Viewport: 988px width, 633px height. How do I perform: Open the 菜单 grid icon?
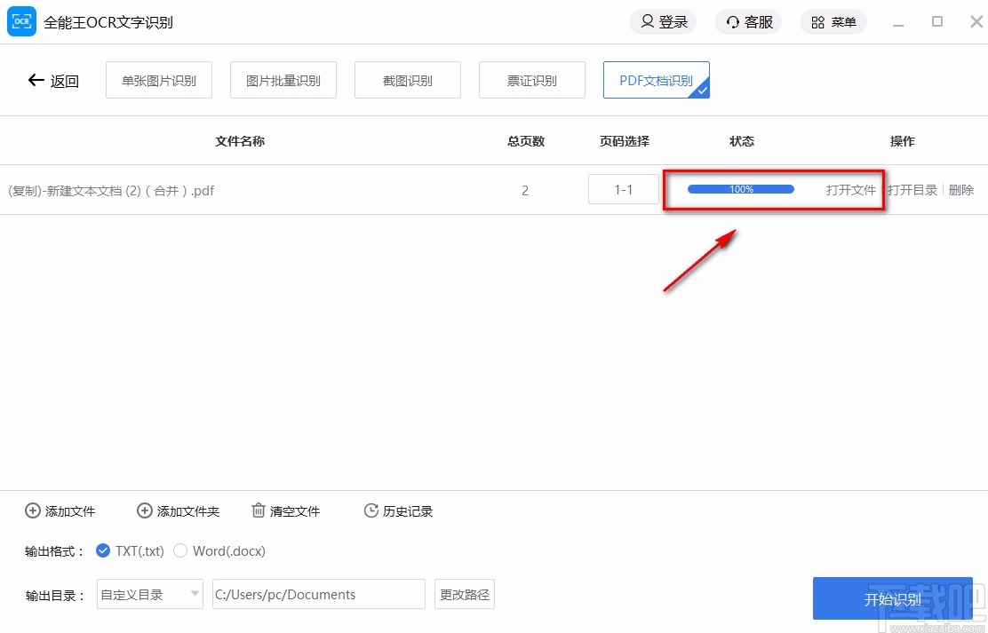pyautogui.click(x=817, y=21)
